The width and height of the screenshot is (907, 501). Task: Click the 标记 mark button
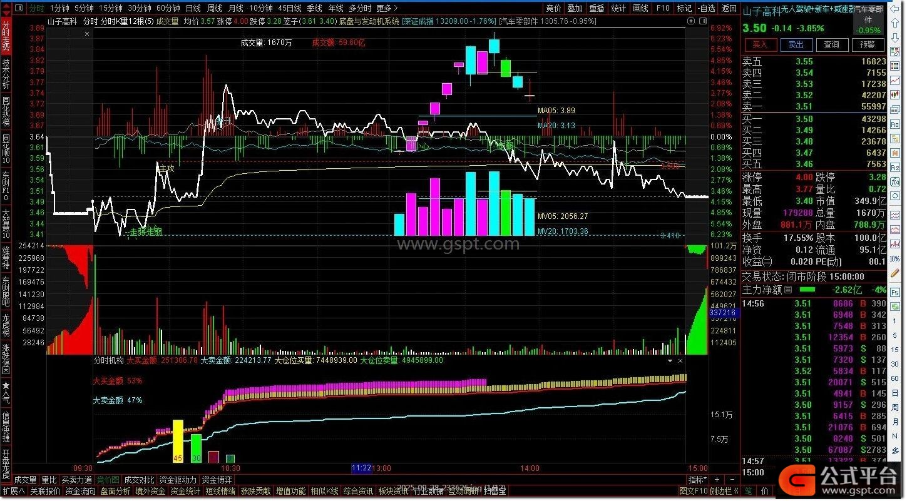tap(684, 8)
